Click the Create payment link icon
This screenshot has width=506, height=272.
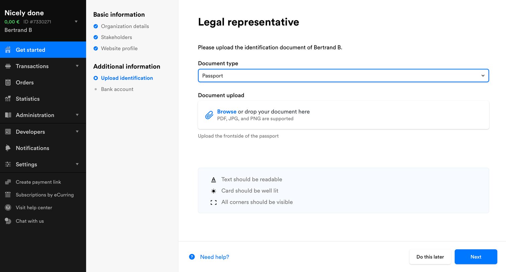[x=8, y=182]
